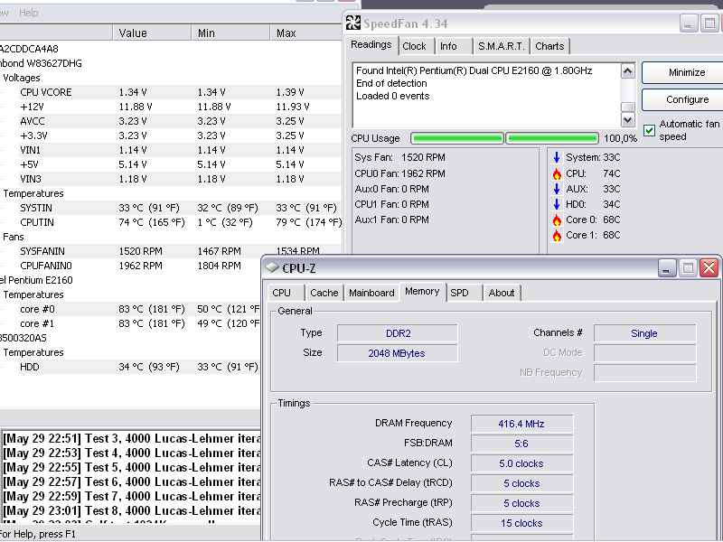
Task: Click the Minimize button in SpeedFan
Action: [x=683, y=72]
